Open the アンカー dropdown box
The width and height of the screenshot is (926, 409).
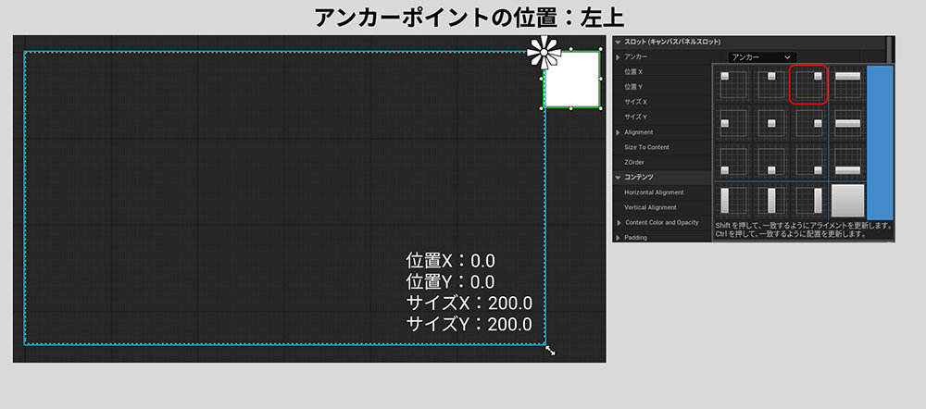[x=761, y=57]
